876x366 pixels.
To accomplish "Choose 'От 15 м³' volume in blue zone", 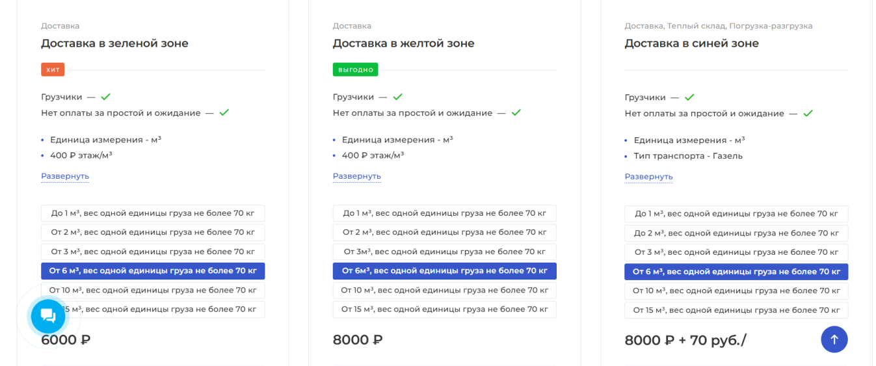I will pos(736,310).
